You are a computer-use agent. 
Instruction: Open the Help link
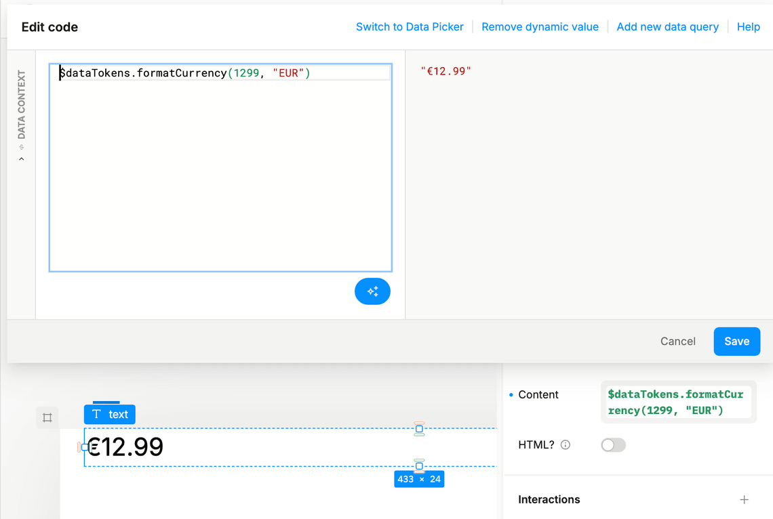(749, 26)
